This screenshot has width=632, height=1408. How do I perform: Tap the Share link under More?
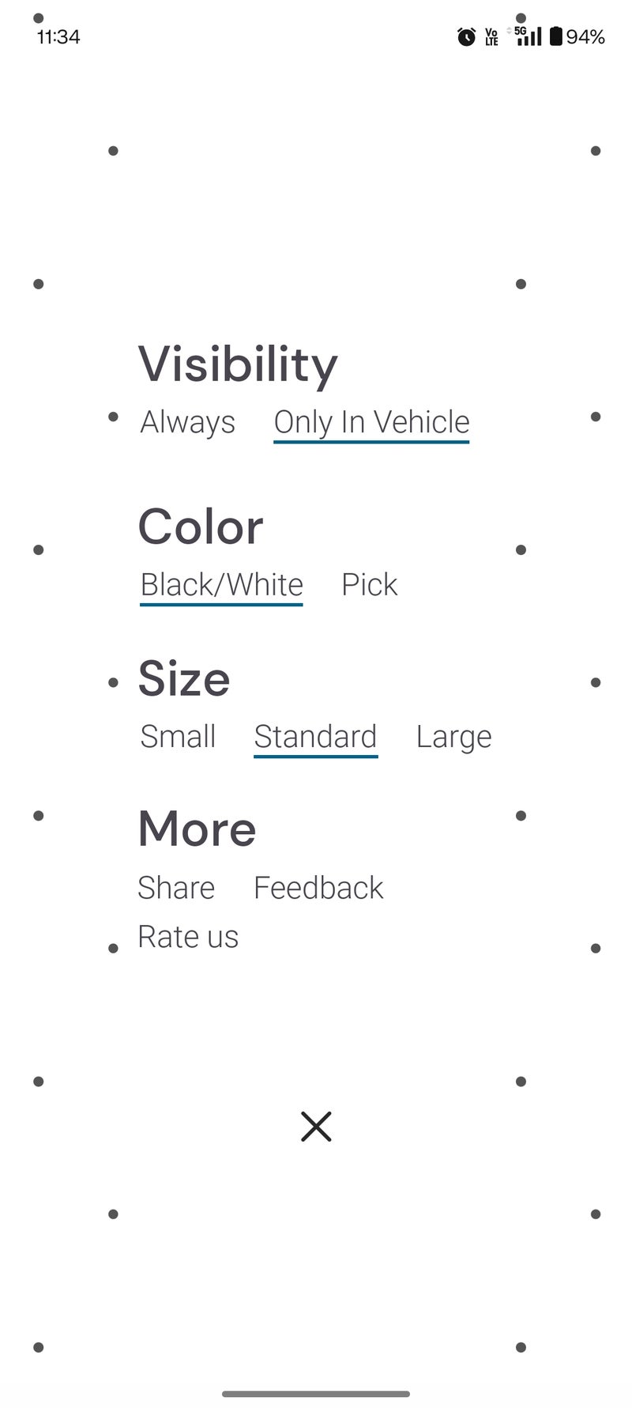click(x=176, y=888)
